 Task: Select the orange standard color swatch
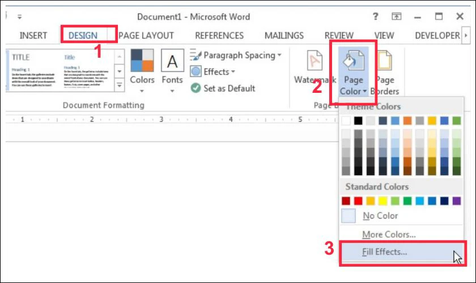click(x=371, y=201)
